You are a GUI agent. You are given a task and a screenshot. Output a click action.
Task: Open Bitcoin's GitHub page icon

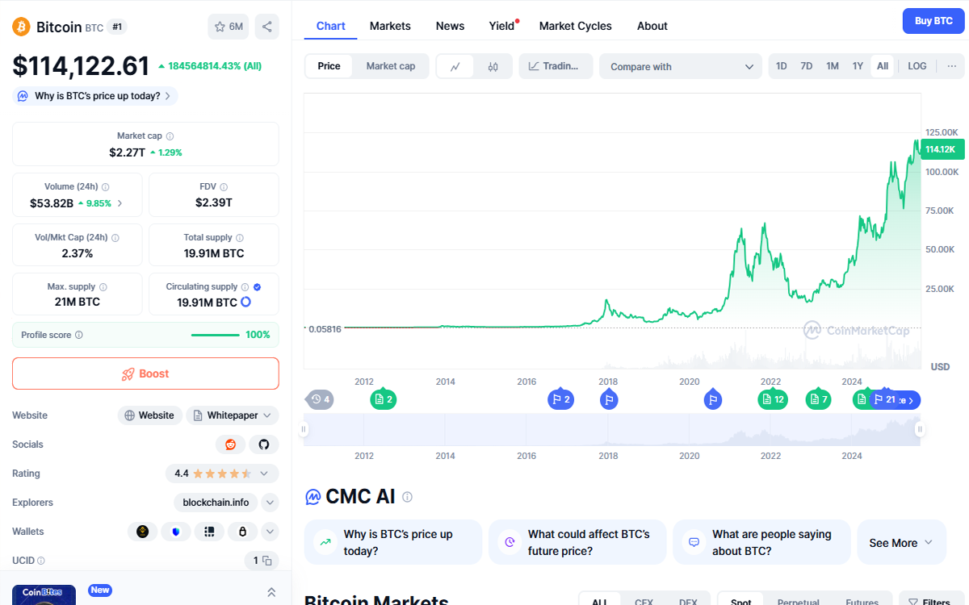point(264,444)
